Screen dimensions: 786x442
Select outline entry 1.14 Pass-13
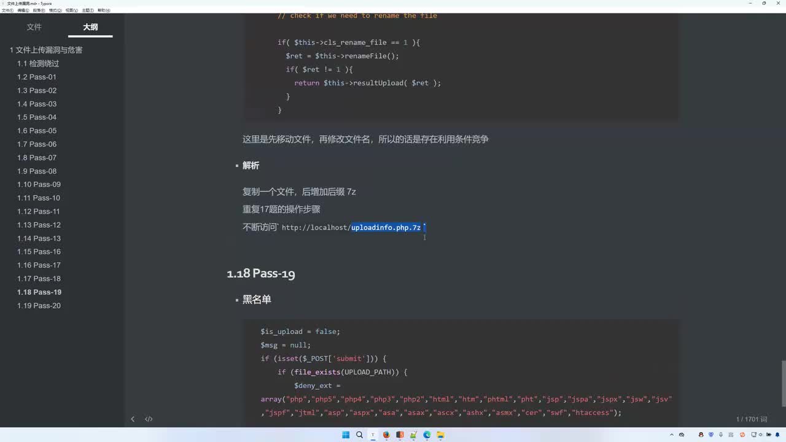coord(39,239)
